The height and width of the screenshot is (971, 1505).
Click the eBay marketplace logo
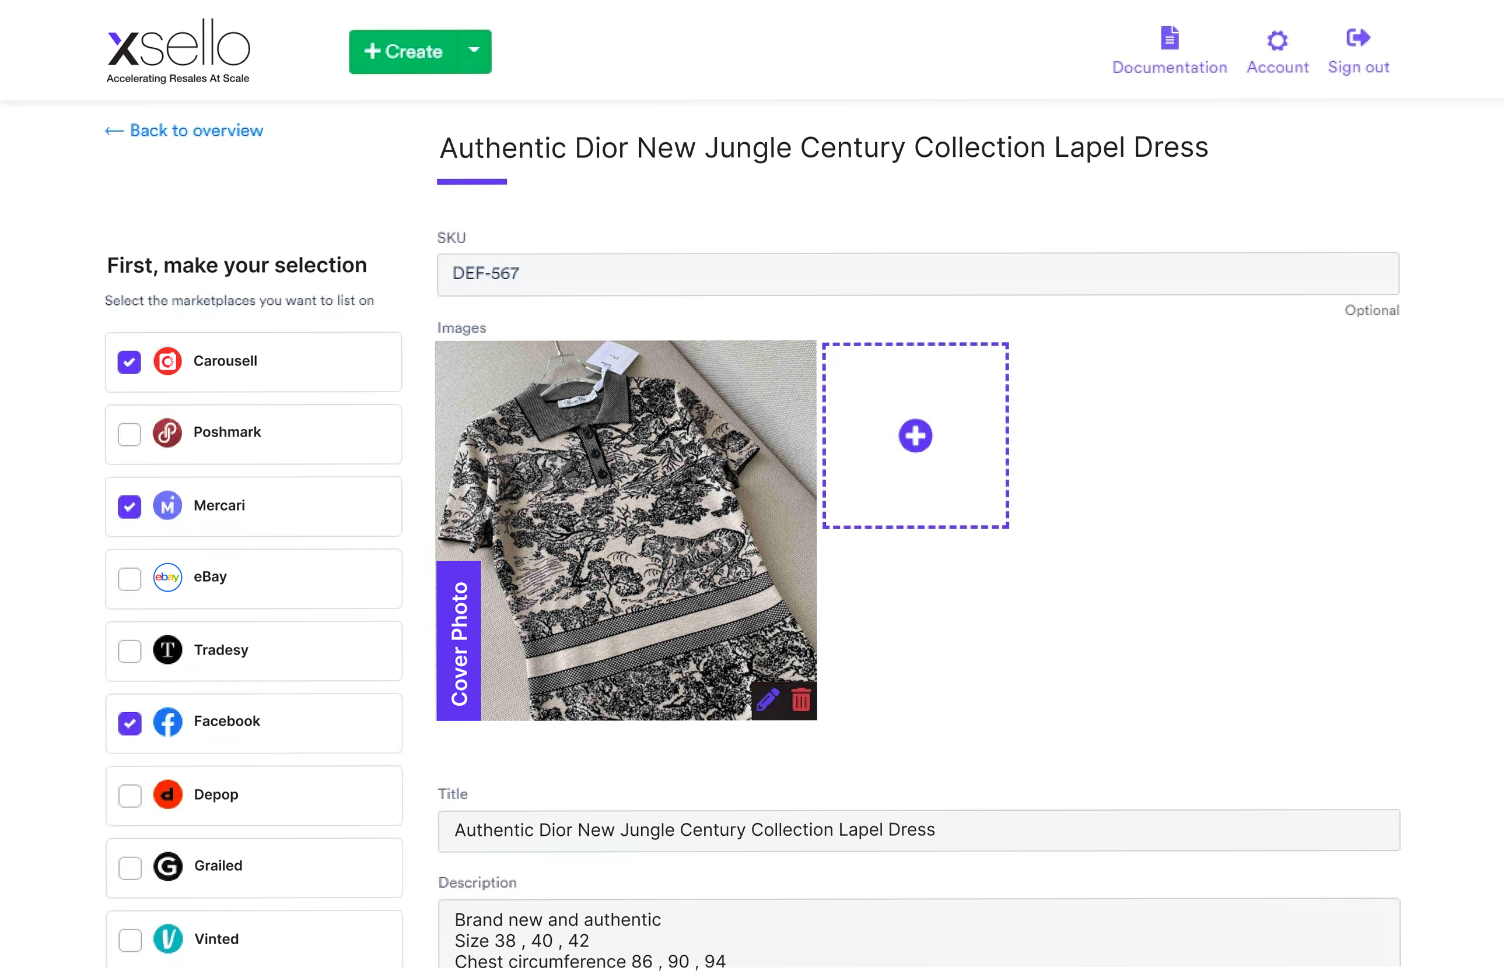click(167, 578)
